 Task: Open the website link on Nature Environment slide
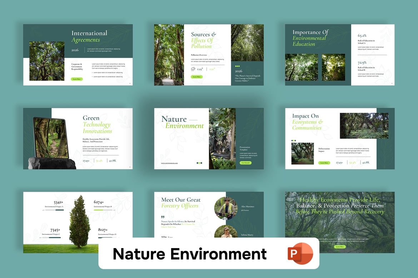[x=169, y=163]
